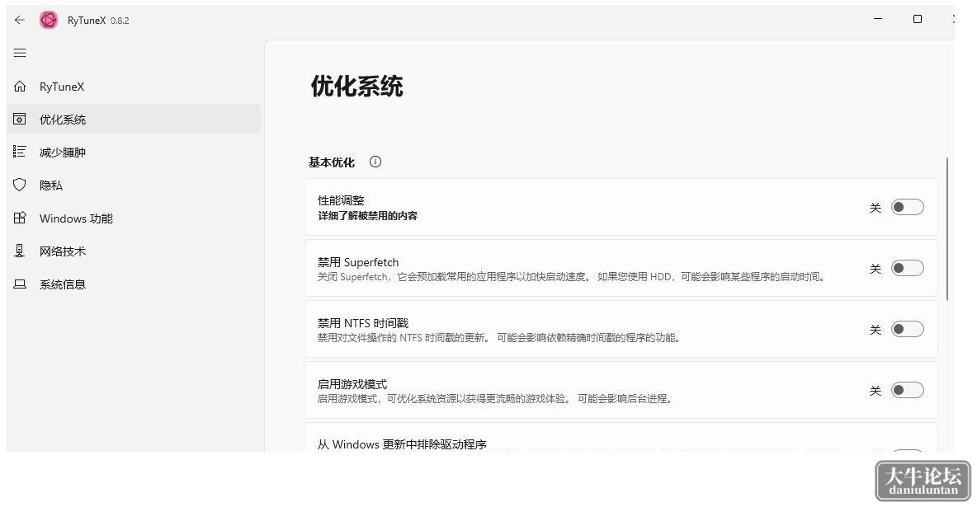The height and width of the screenshot is (507, 977).
Task: Toggle 禁用 NTFS 时间戳 switch
Action: point(907,330)
